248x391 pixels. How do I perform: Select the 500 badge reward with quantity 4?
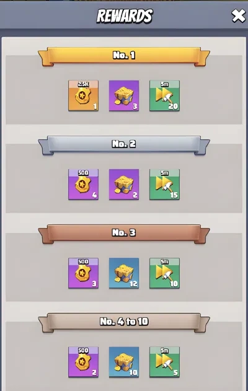pos(83,184)
